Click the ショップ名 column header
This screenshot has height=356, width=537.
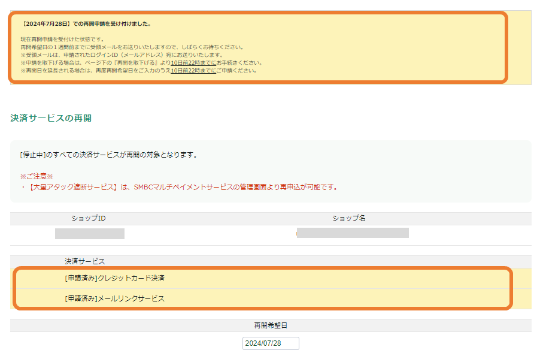click(x=349, y=219)
